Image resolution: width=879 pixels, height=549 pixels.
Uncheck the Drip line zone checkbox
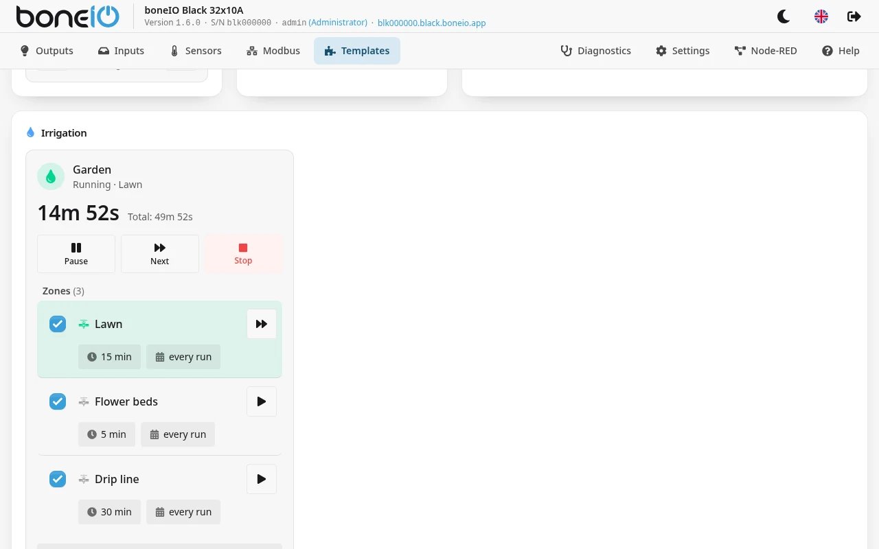pos(58,479)
